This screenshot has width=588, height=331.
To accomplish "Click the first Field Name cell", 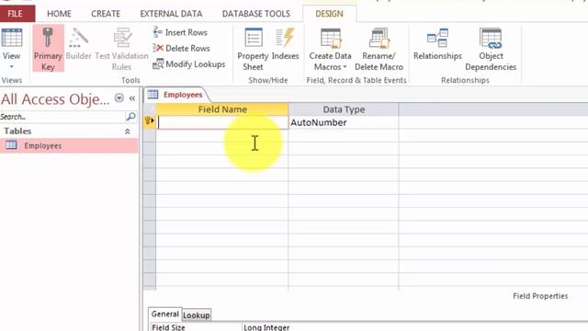I will coord(222,122).
